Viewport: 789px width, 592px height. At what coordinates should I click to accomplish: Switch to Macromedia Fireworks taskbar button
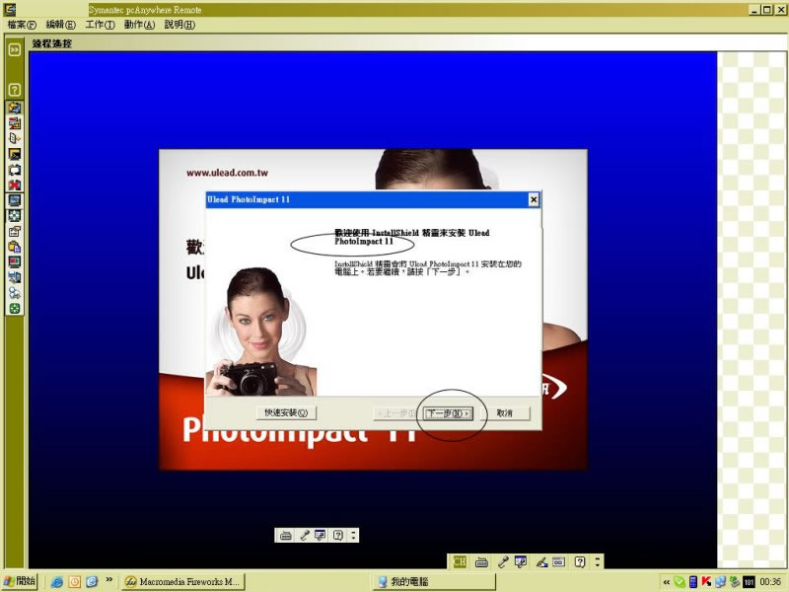click(x=183, y=582)
